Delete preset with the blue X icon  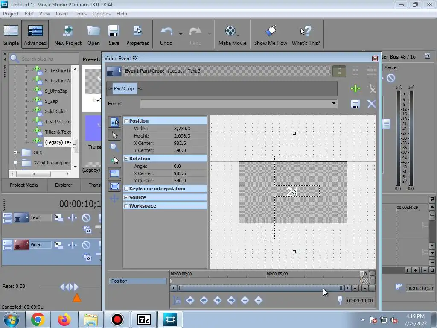click(372, 104)
